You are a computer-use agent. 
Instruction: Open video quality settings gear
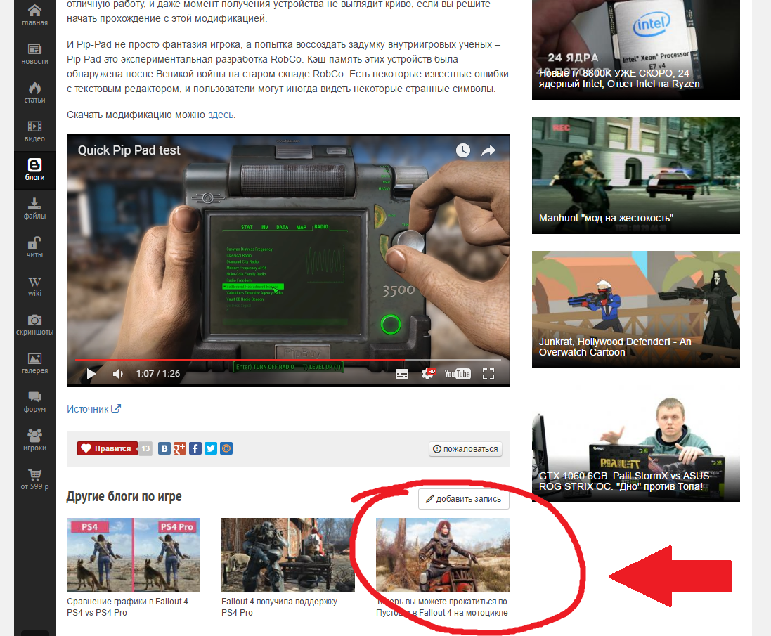428,374
